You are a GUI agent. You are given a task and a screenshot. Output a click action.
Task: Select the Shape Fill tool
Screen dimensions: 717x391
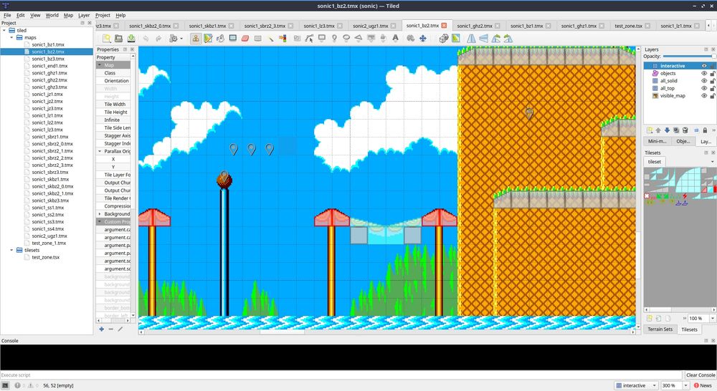click(x=233, y=39)
